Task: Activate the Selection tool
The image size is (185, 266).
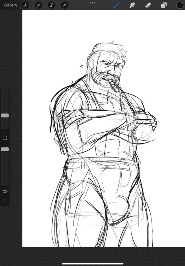Action: point(52,5)
